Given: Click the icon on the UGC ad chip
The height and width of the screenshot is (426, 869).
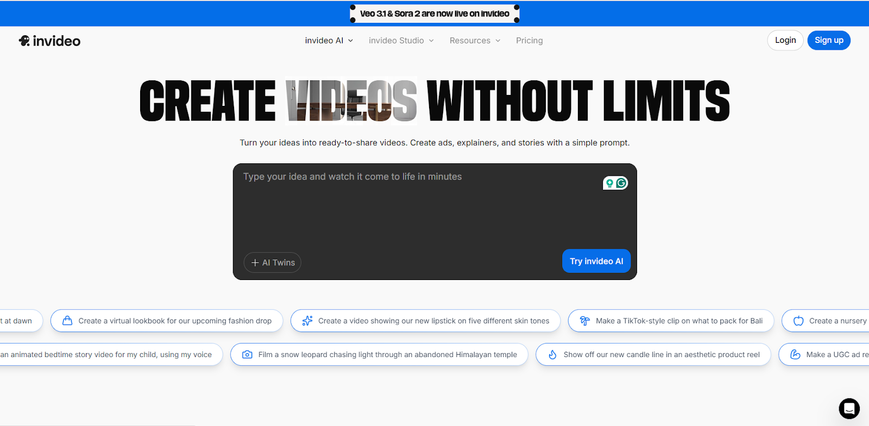Looking at the screenshot, I should 795,354.
